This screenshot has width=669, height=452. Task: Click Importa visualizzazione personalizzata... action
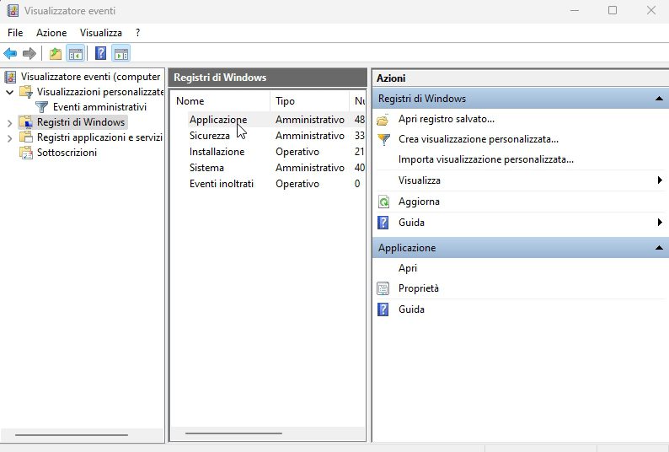pos(486,159)
